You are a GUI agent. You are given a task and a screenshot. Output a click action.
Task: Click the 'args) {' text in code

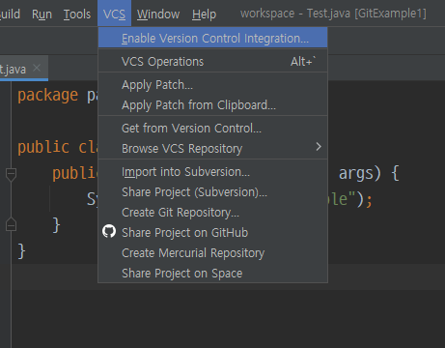[x=369, y=173]
